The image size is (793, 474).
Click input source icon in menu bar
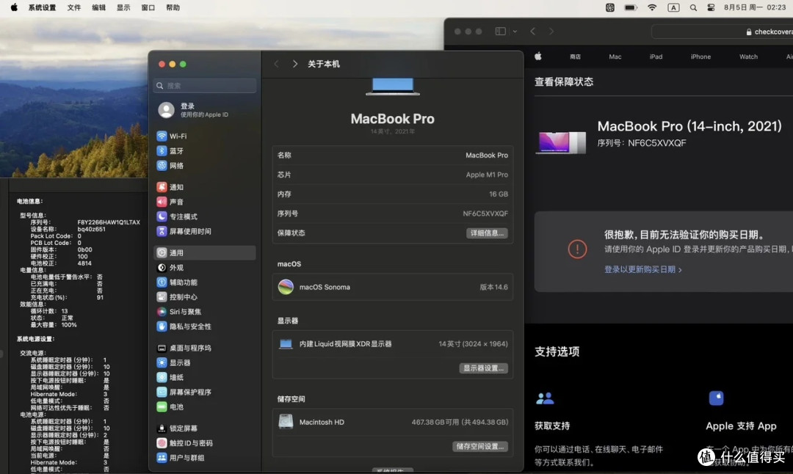tap(673, 7)
